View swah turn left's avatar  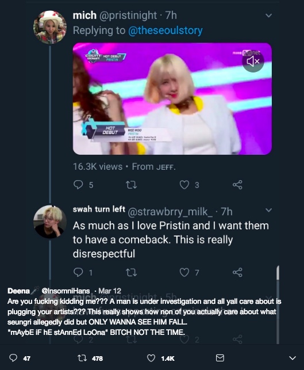click(x=50, y=222)
